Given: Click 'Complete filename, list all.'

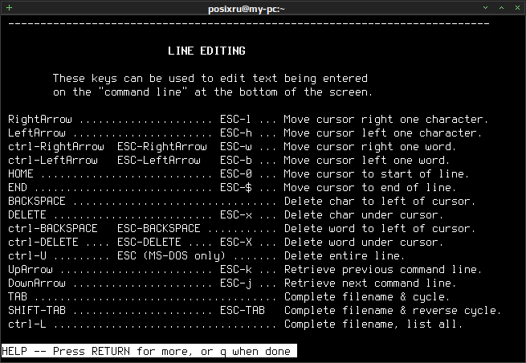Looking at the screenshot, I should tap(373, 324).
